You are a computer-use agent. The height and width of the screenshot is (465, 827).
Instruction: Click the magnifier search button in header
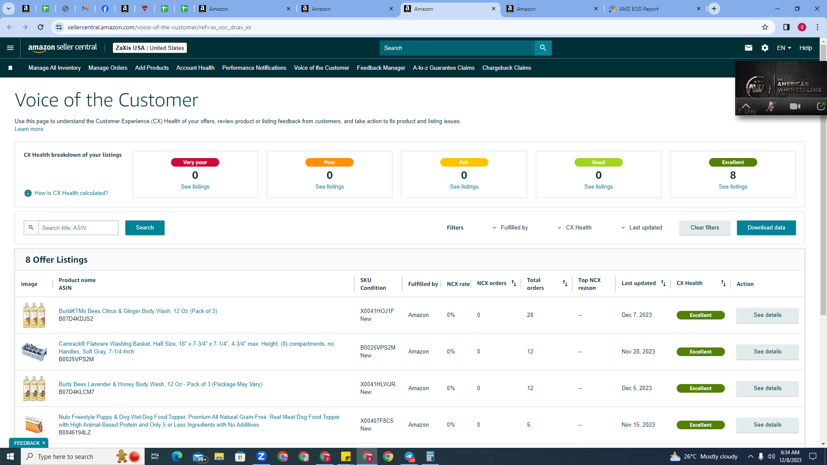point(543,48)
